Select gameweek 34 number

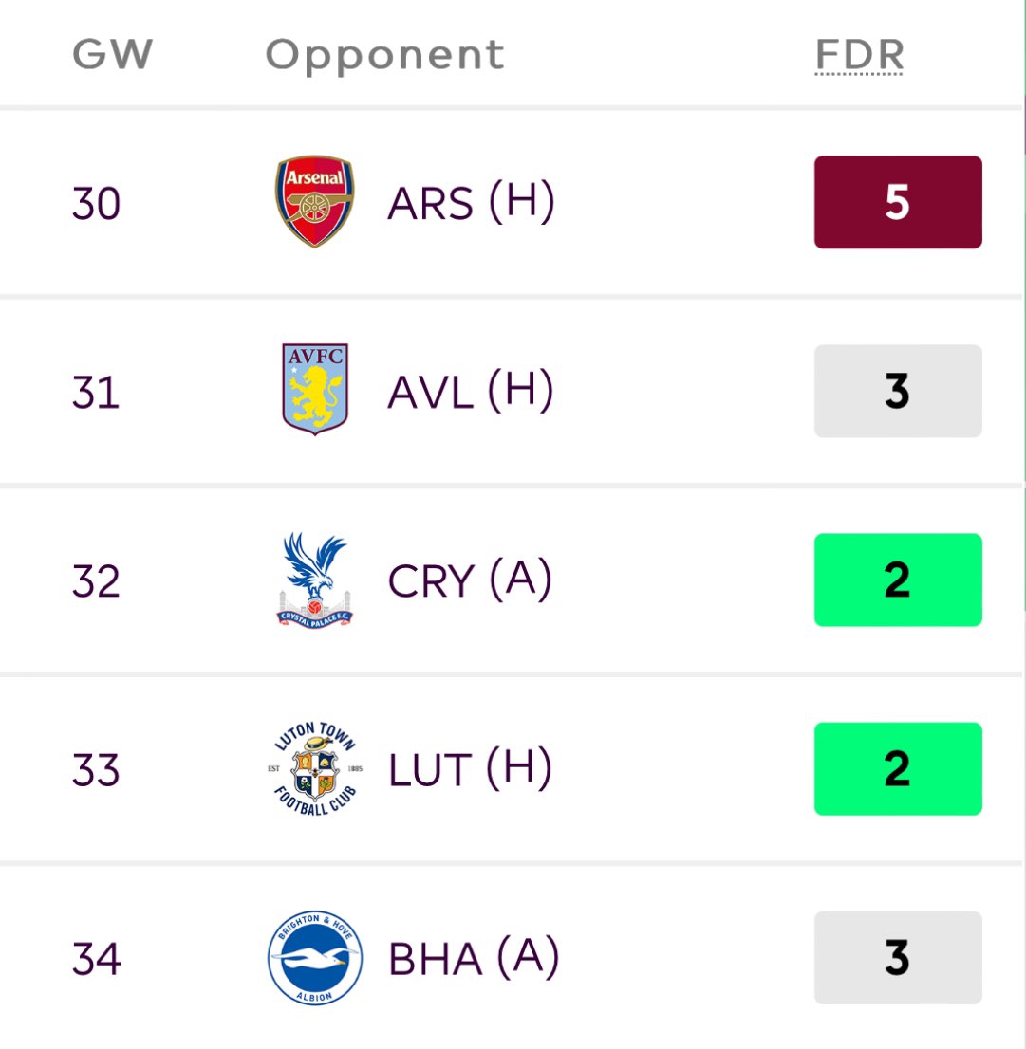tap(97, 959)
